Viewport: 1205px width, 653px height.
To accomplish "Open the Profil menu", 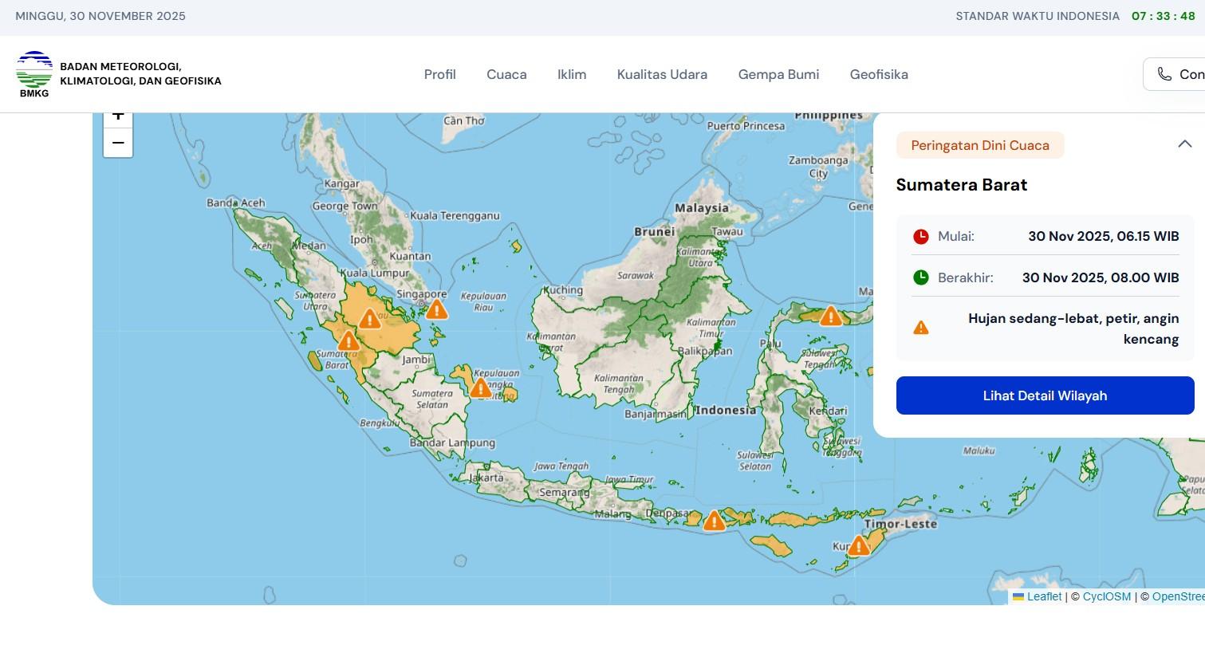I will point(439,74).
